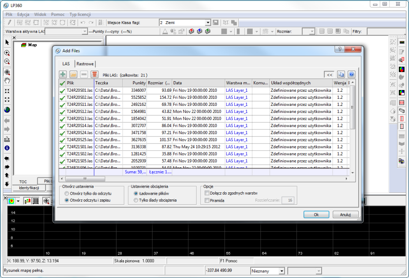Click the black pan-right arrow icon
The height and width of the screenshot is (278, 409).
7,167
